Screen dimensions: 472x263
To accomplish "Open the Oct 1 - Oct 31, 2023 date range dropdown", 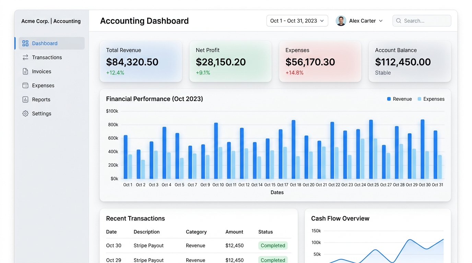I will click(297, 21).
